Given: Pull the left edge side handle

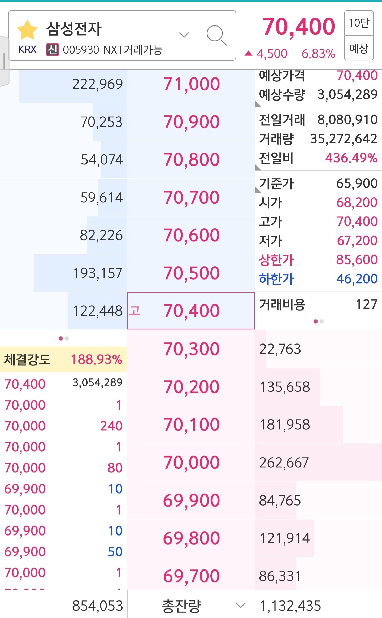Looking at the screenshot, I should pos(4,61).
